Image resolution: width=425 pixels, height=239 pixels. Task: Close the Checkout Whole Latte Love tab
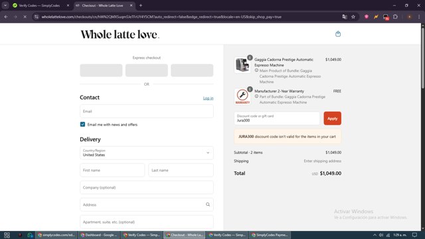tap(131, 5)
